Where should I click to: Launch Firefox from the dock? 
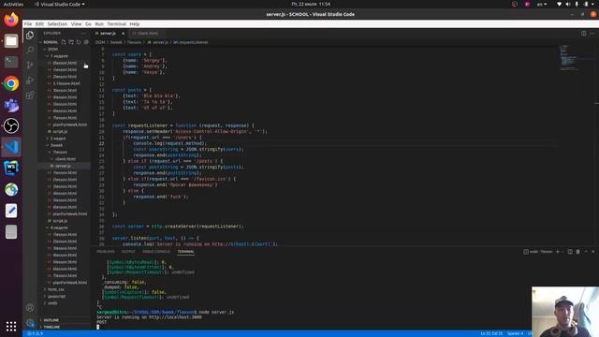pyautogui.click(x=11, y=20)
